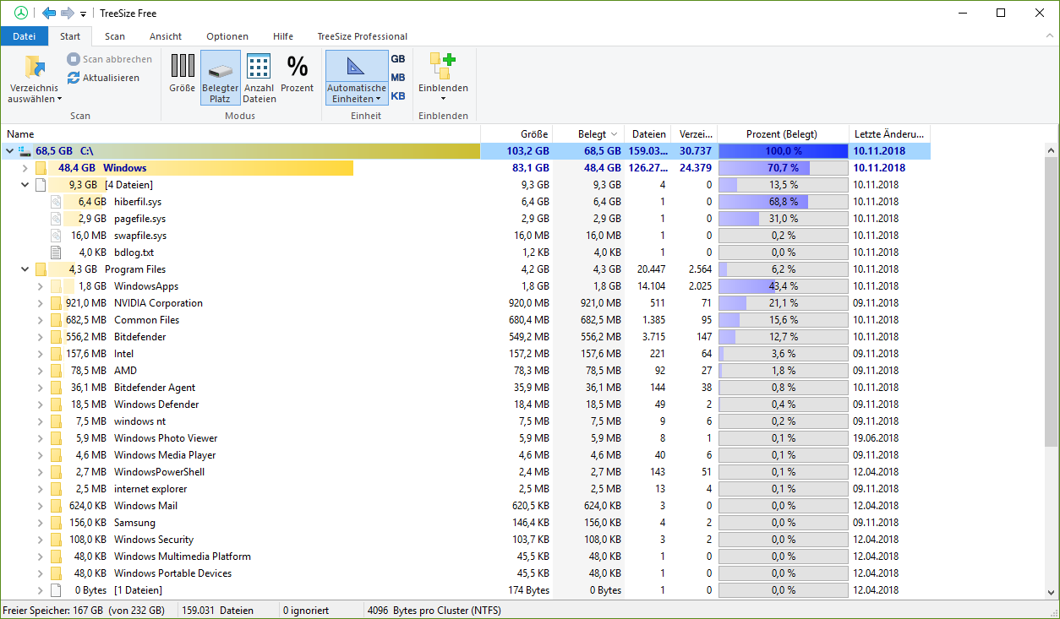Image resolution: width=1060 pixels, height=619 pixels.
Task: Switch mode to Größe view
Action: 183,73
